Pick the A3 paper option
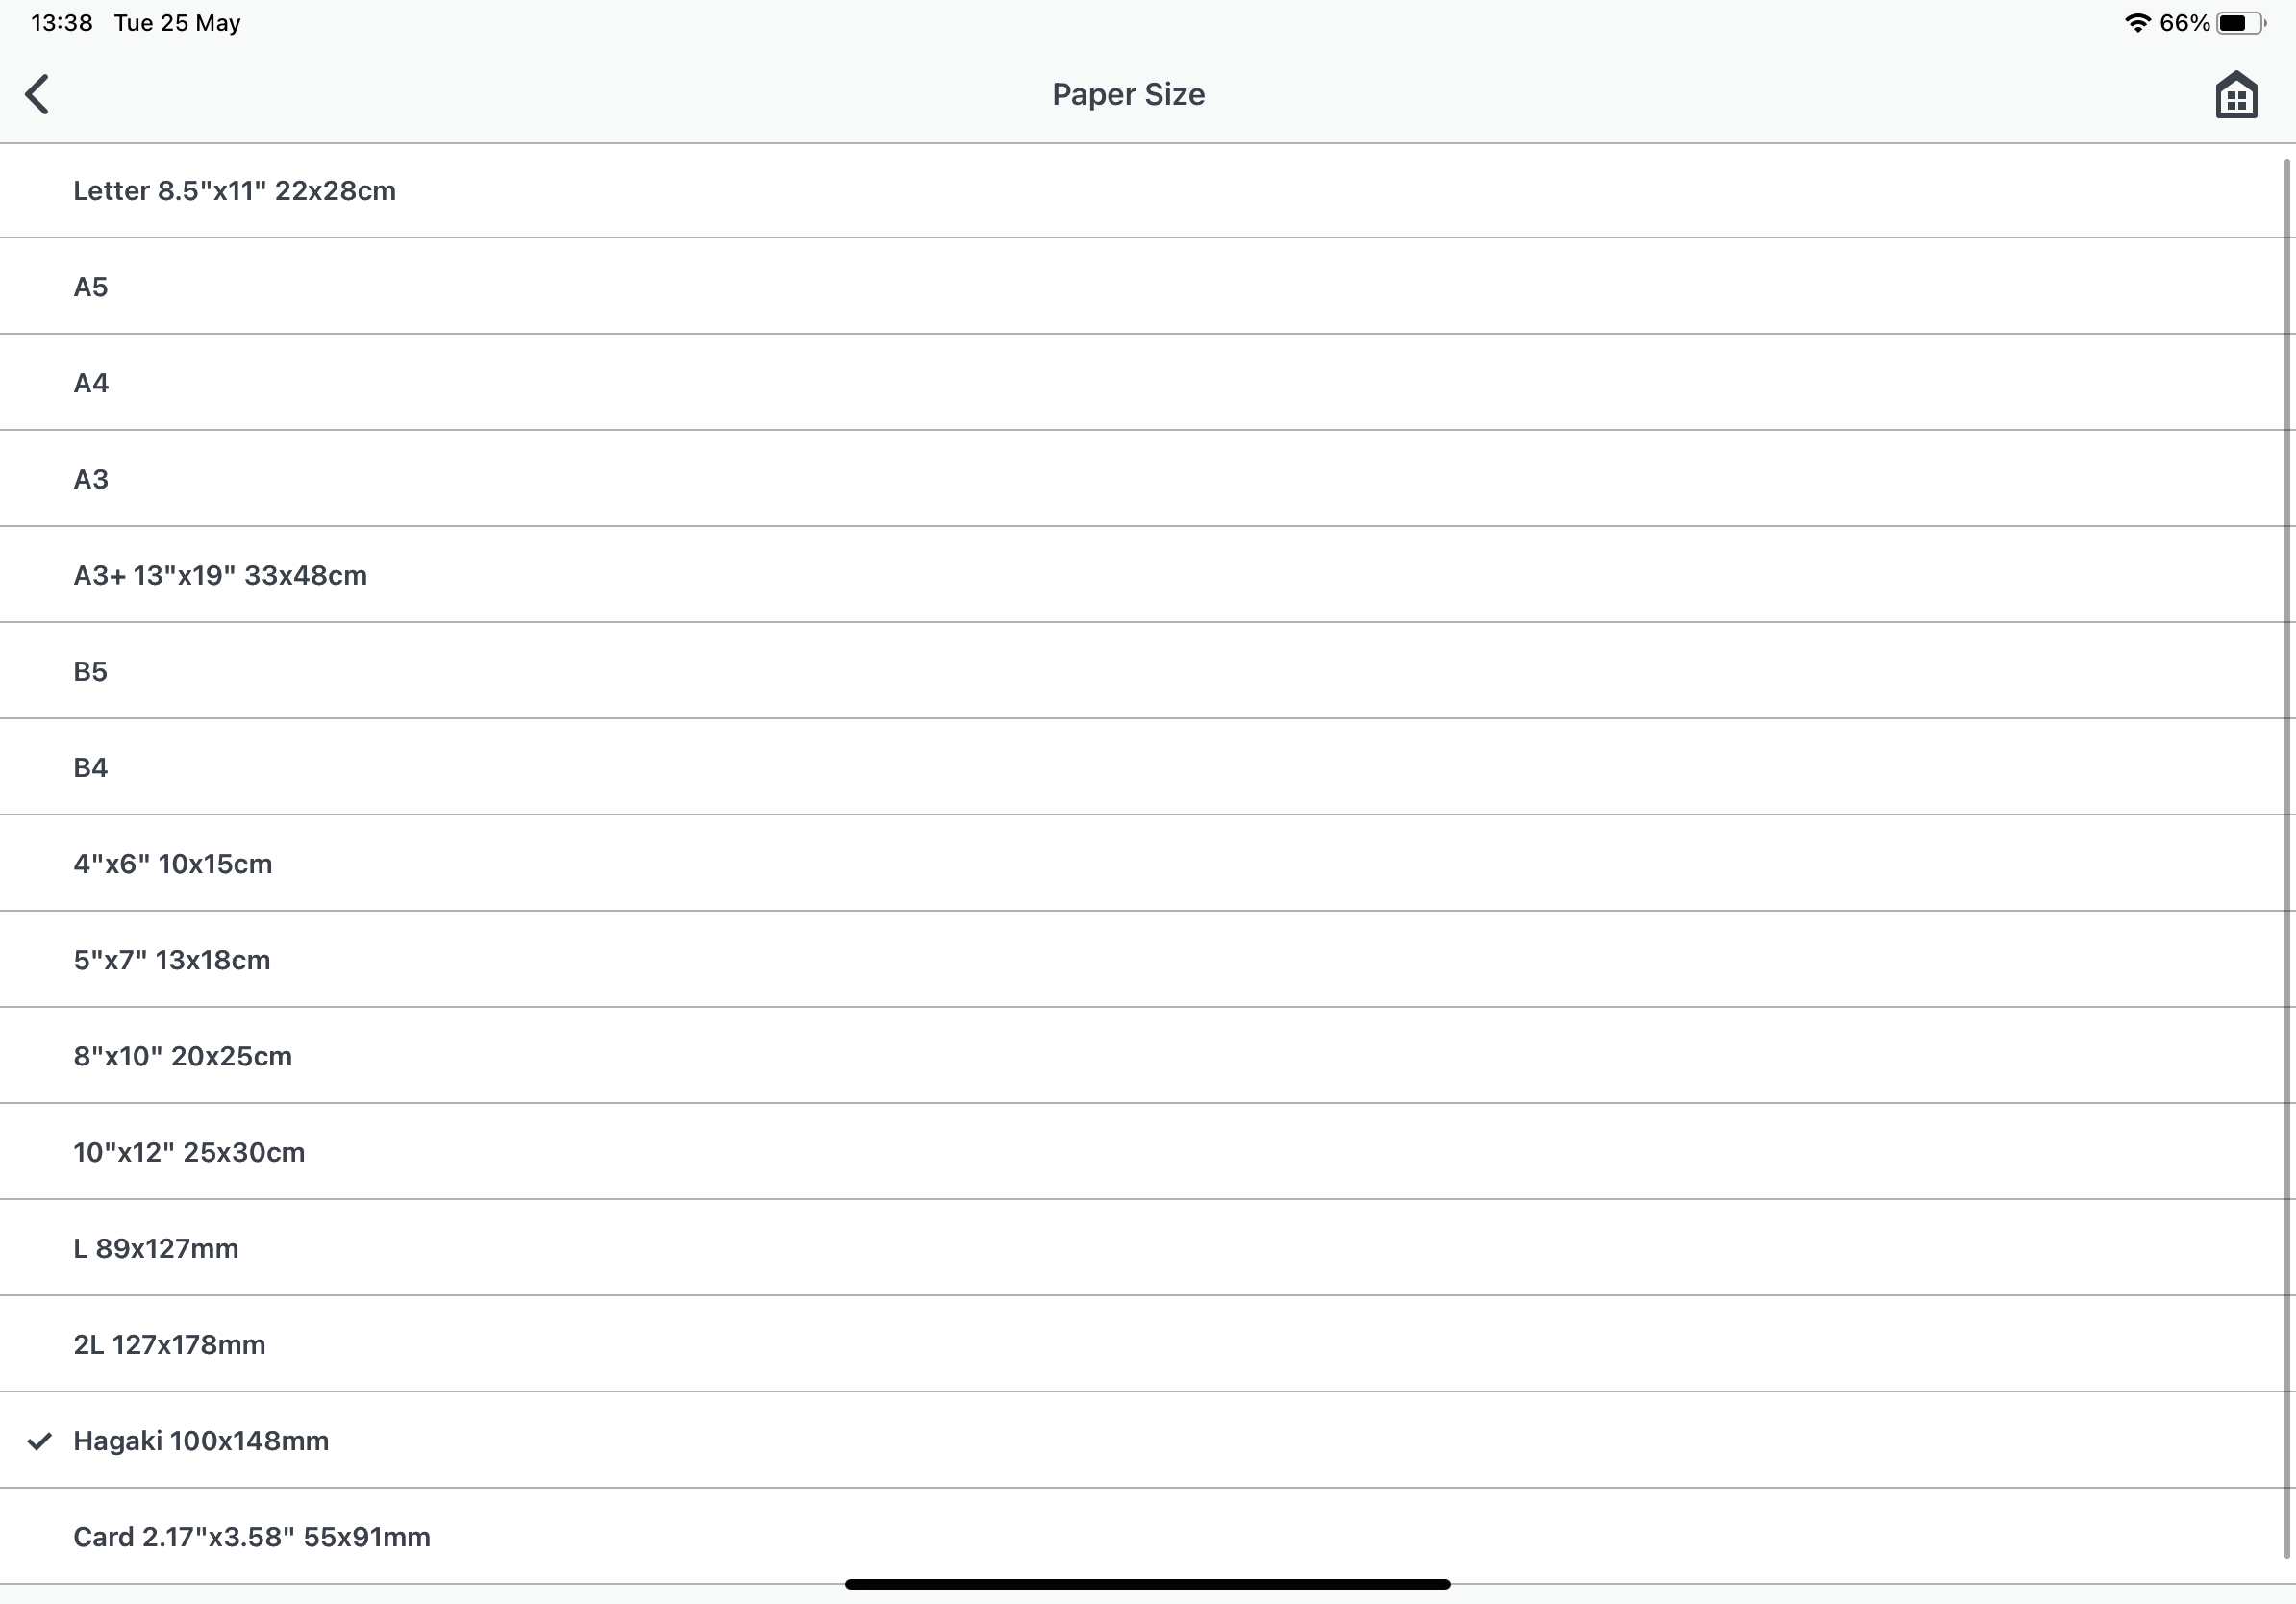Screen dimensions: 2296x1604 (91, 479)
